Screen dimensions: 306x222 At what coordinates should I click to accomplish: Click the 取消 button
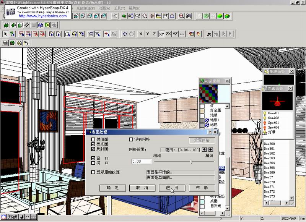[x=142, y=188]
